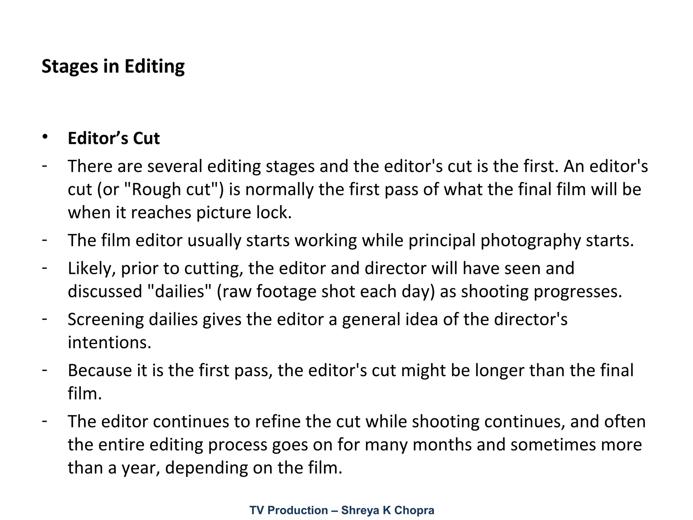The image size is (693, 520).
Task: Click the round bullet before Editor's Cut
Action: point(45,137)
